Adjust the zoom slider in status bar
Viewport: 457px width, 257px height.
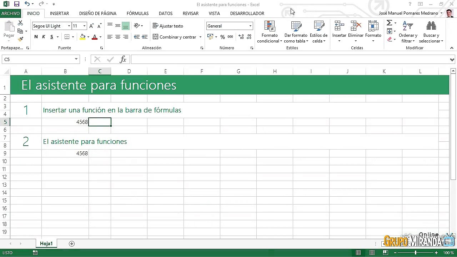coord(415,253)
